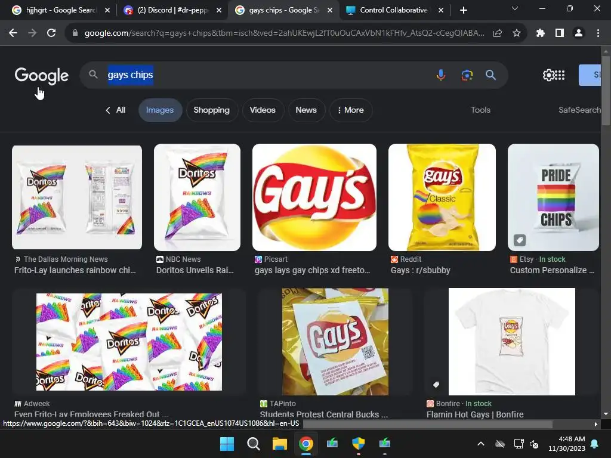Open Bonfire t-shirt image

[x=511, y=342]
